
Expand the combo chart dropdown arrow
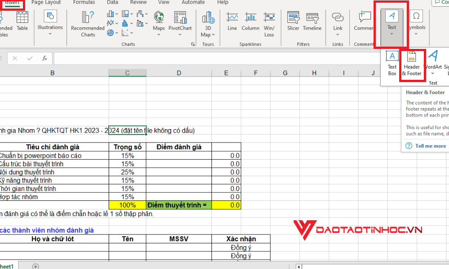pos(147,23)
